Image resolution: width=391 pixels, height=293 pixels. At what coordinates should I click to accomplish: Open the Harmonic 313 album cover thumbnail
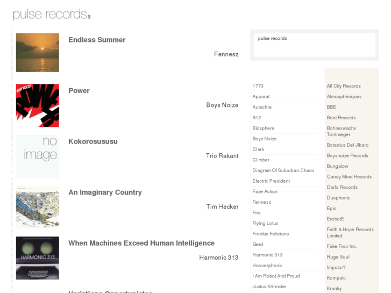tap(38, 258)
